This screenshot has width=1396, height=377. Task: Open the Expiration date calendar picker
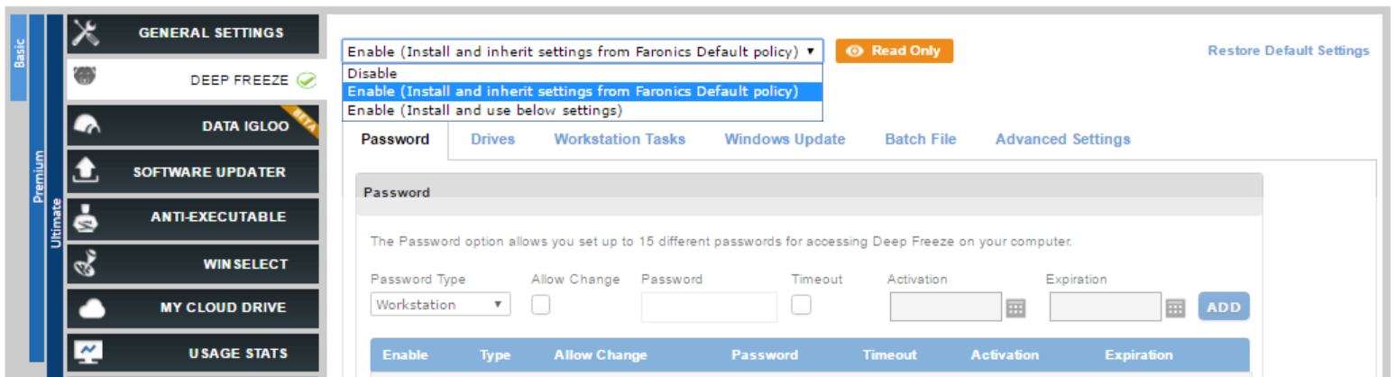(x=1175, y=308)
